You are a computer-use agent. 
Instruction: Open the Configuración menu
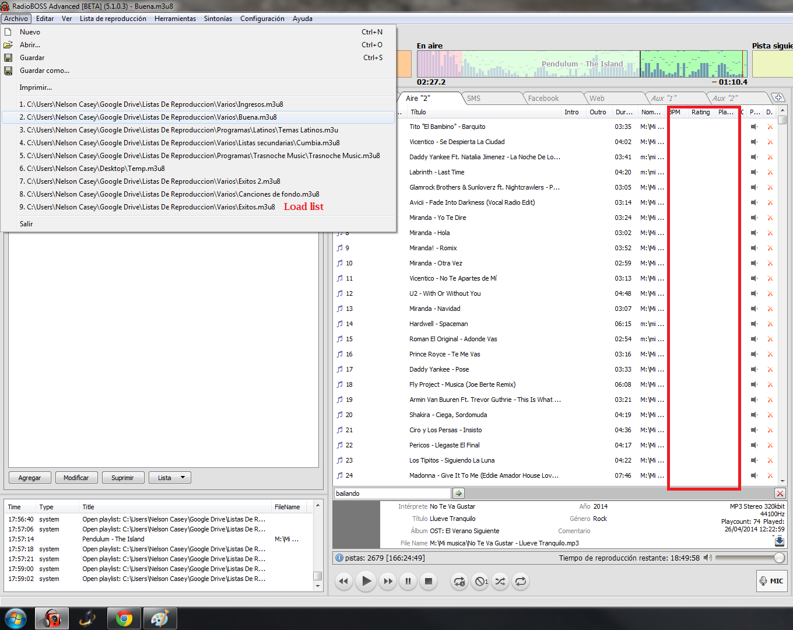pos(262,19)
